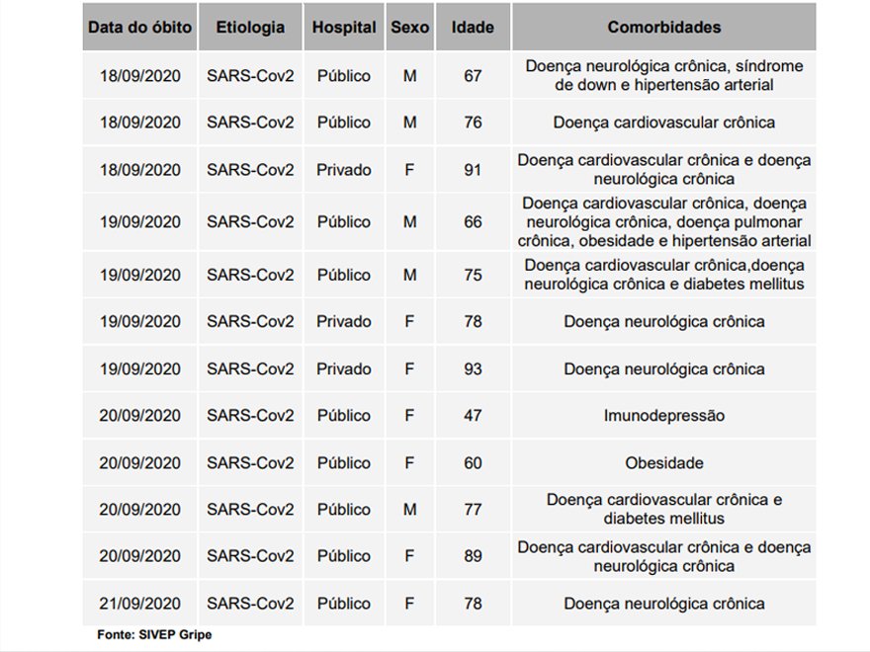The height and width of the screenshot is (652, 870).
Task: Select the age cell showing 60
Action: [x=473, y=463]
